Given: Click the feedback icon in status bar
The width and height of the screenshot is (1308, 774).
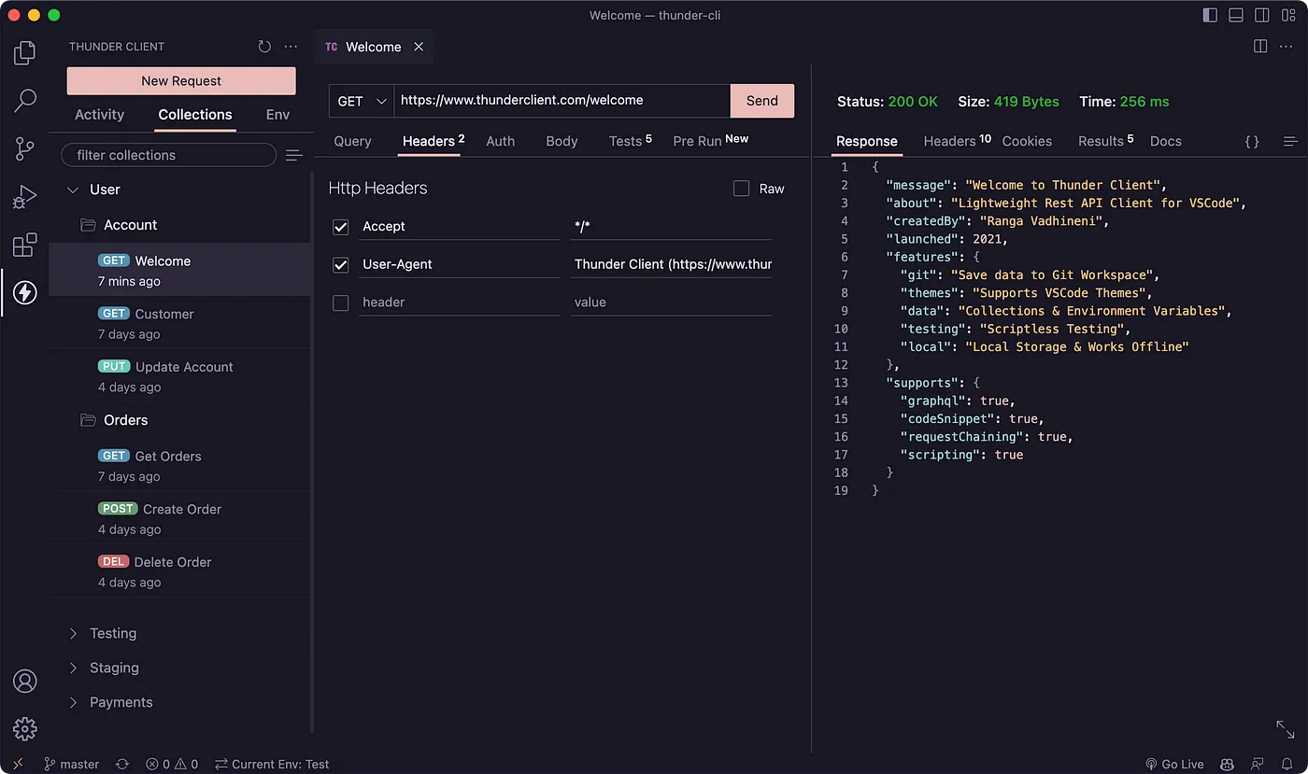Looking at the screenshot, I should (1257, 764).
